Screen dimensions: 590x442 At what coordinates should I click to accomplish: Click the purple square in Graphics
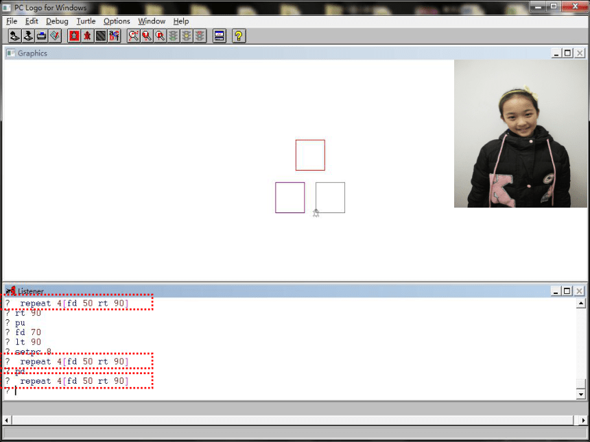tap(290, 197)
